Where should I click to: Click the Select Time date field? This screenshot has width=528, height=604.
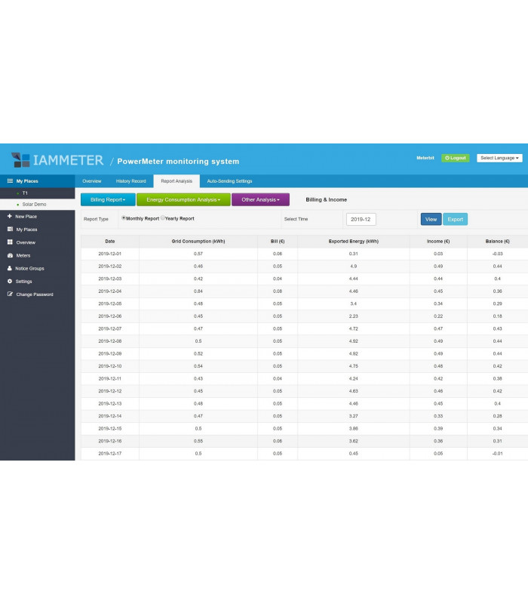361,219
